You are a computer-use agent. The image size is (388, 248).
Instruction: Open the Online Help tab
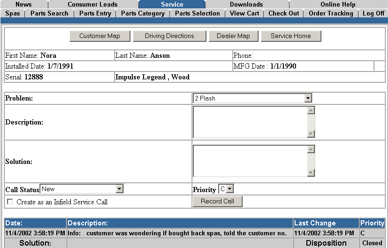(x=338, y=4)
